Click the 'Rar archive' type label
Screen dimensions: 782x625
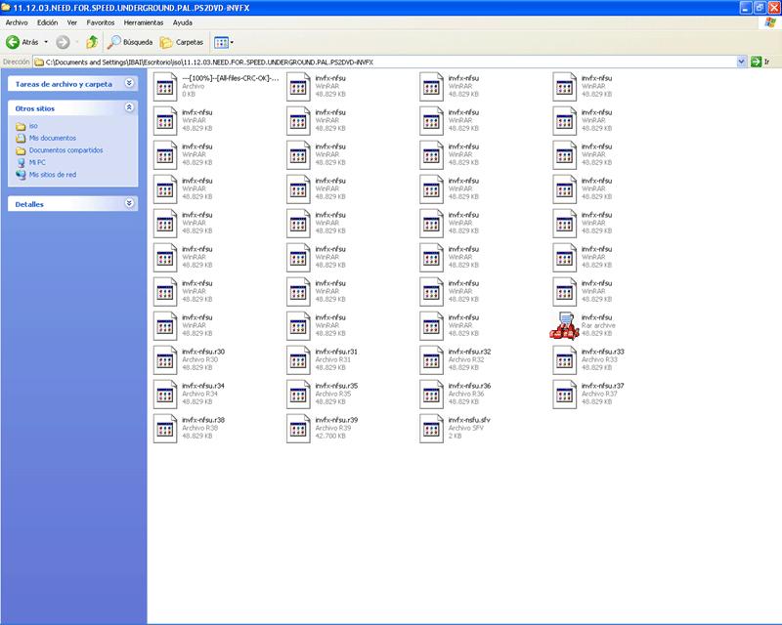(598, 325)
